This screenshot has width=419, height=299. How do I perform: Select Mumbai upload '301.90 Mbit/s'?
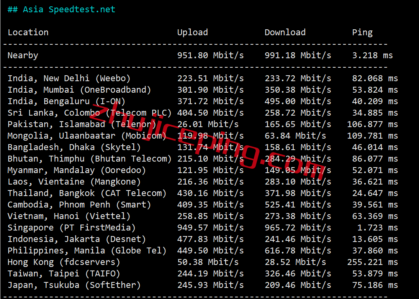tap(210, 90)
